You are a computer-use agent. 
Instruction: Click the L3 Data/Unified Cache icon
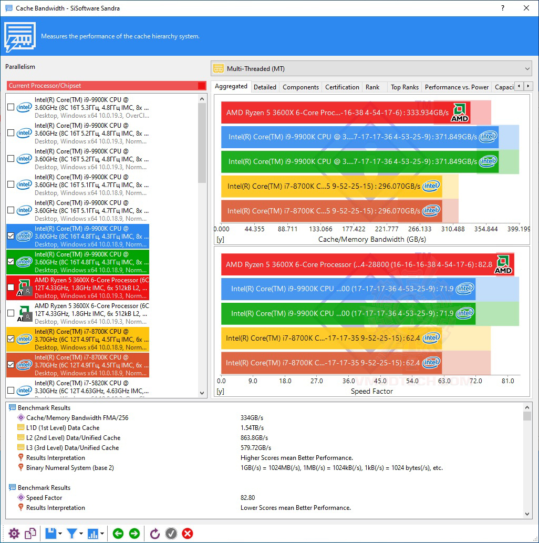[x=21, y=447]
